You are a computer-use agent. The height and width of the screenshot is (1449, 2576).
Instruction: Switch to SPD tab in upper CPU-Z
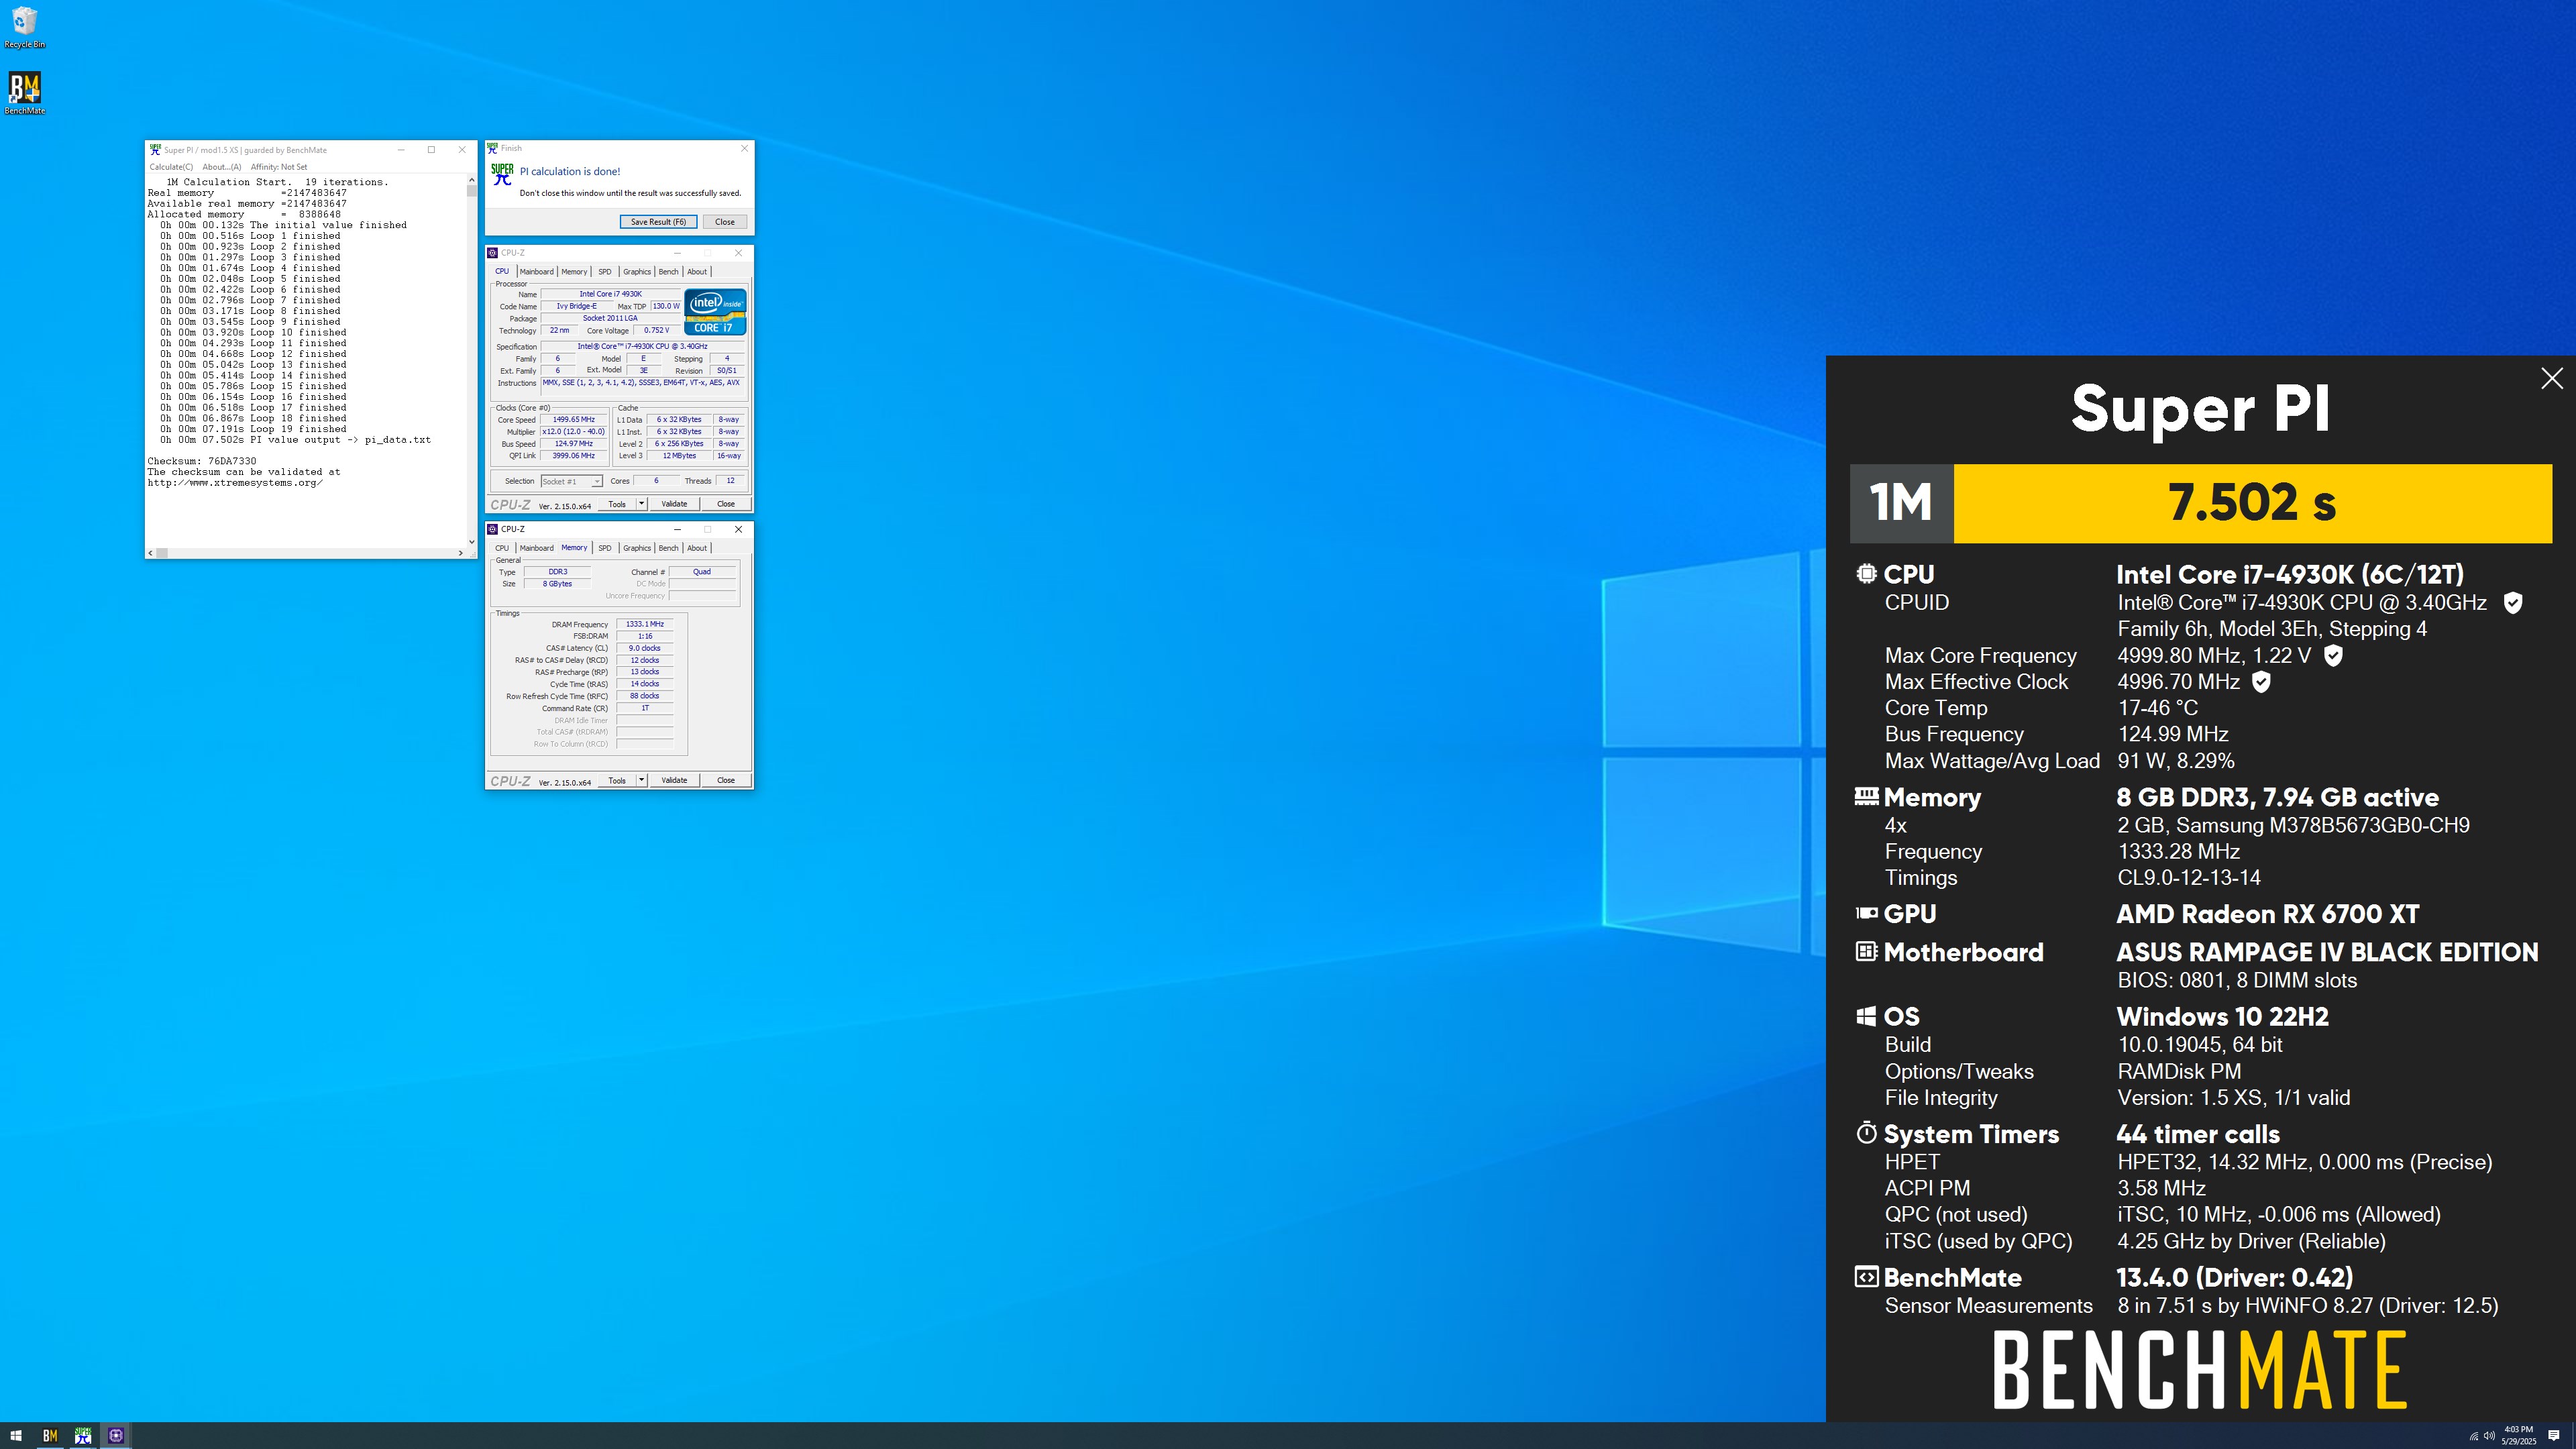pyautogui.click(x=604, y=271)
